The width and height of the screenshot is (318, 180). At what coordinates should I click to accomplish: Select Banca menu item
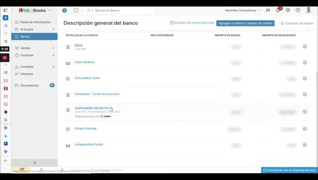coord(35,37)
